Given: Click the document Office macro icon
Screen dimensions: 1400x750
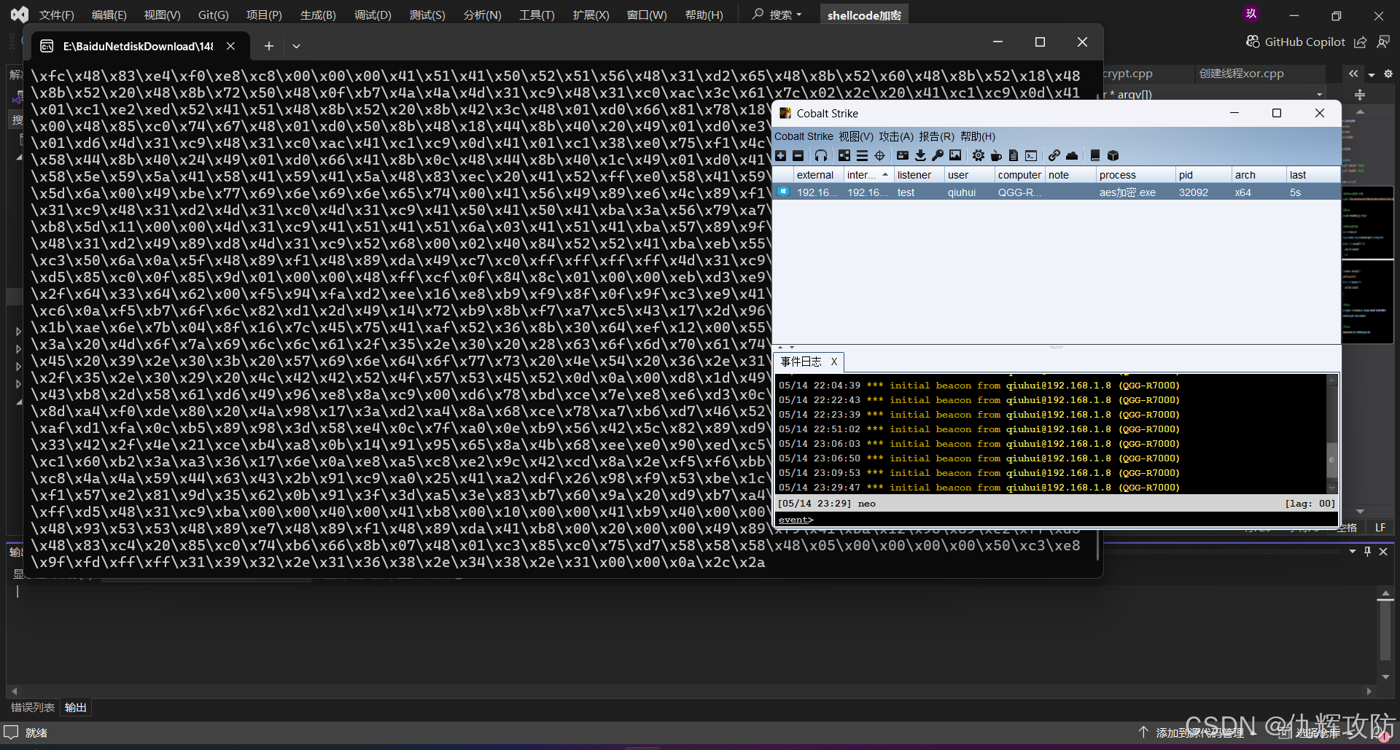Looking at the screenshot, I should point(1014,155).
